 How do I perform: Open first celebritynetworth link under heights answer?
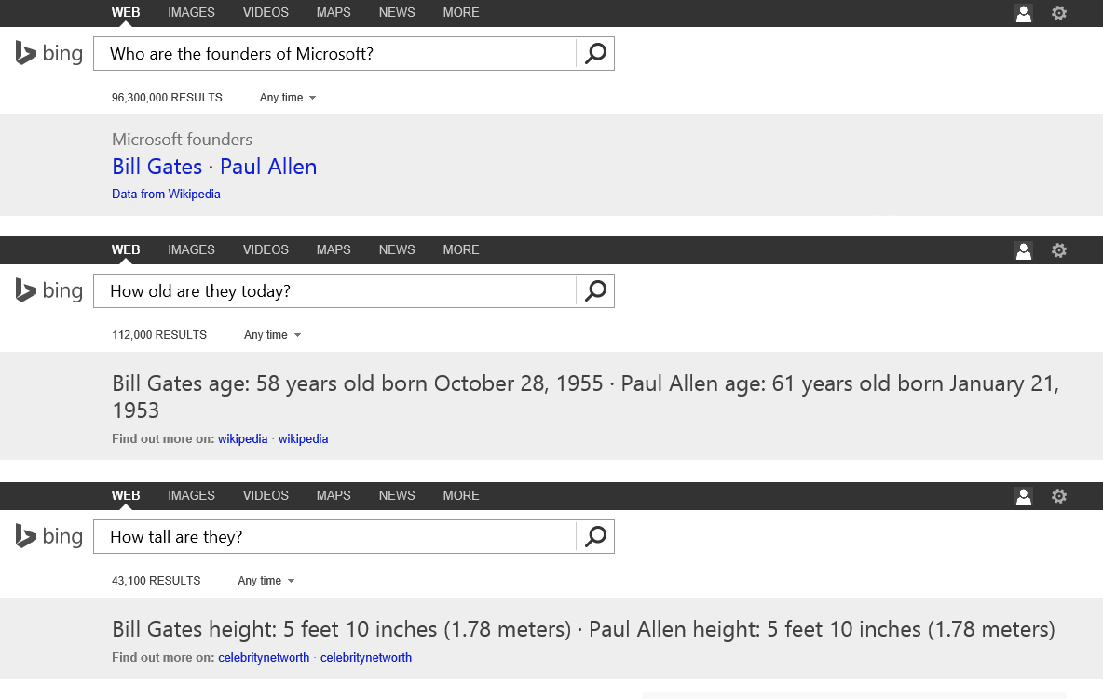coord(264,658)
